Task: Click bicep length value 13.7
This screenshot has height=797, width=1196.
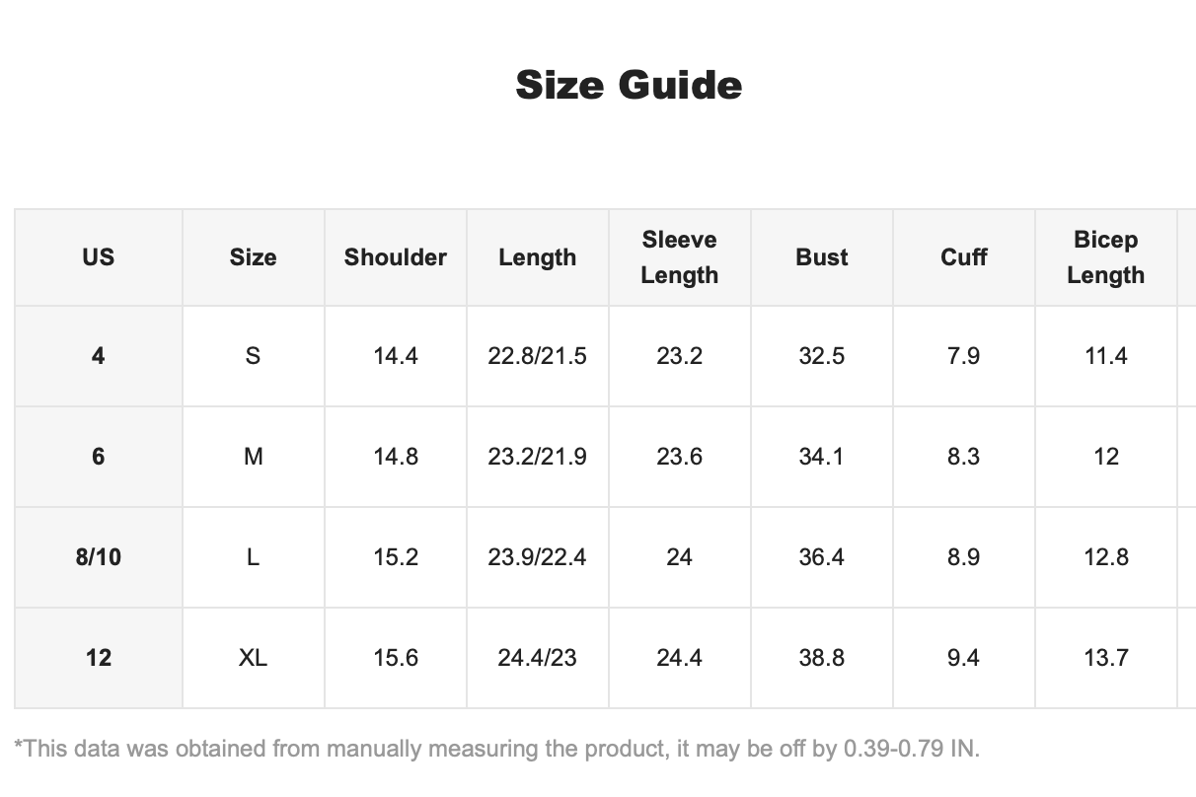Action: [1106, 658]
